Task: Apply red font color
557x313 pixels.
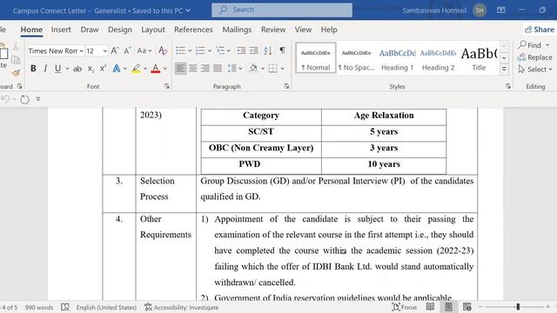Action: pyautogui.click(x=155, y=69)
